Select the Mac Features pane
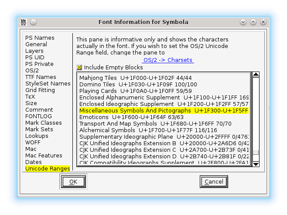Screen dimensions: 287x215 click(44, 156)
